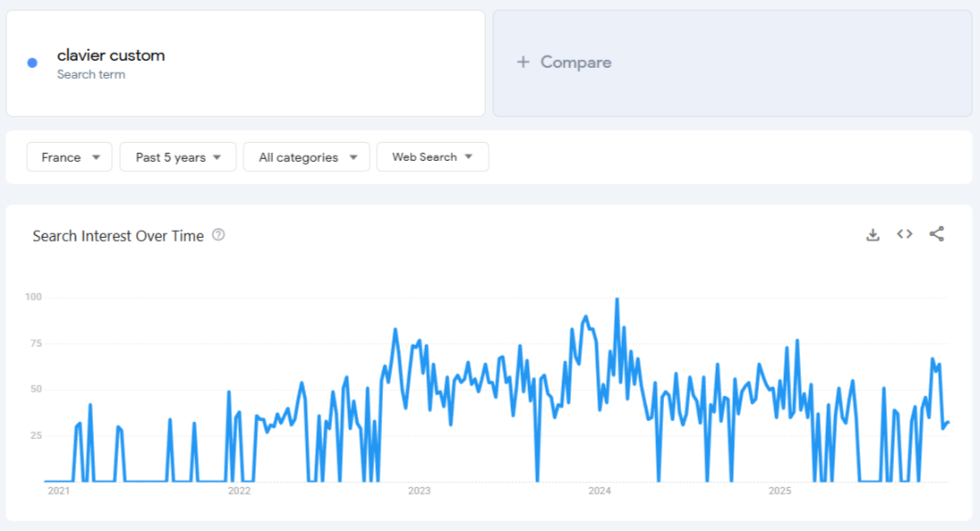This screenshot has width=980, height=531.
Task: Share the Search Interest chart
Action: [935, 233]
